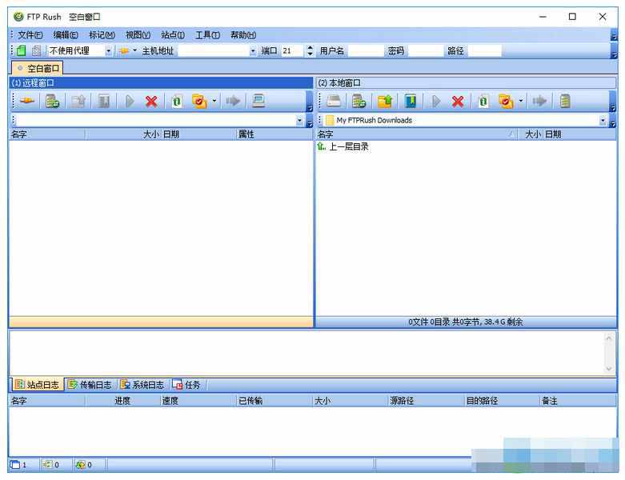Sort the queue by 进度 column
Image resolution: width=625 pixels, height=480 pixels.
point(122,401)
